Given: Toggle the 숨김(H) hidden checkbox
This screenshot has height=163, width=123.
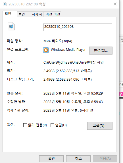Looking at the screenshot, I should (x=52, y=125).
